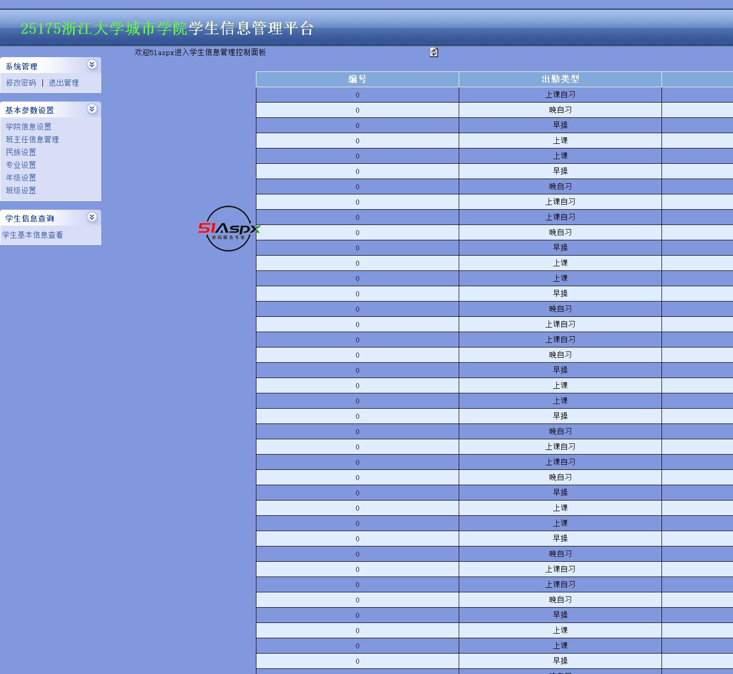The width and height of the screenshot is (733, 674).
Task: Click the green 25175浙江大学城市学院 title text
Action: click(104, 29)
